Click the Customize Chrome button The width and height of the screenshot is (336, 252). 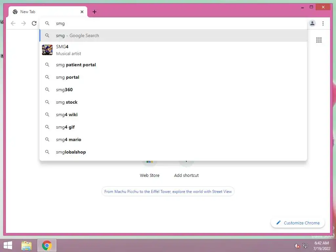[x=298, y=223]
